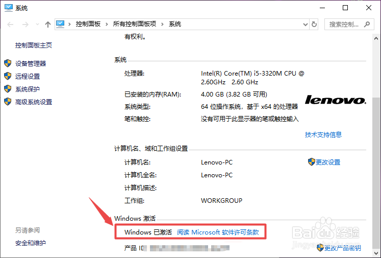Image resolution: width=381 pixels, height=258 pixels.
Task: Open 阅读 Microsoft 软件许可条款 link
Action: pos(218,232)
